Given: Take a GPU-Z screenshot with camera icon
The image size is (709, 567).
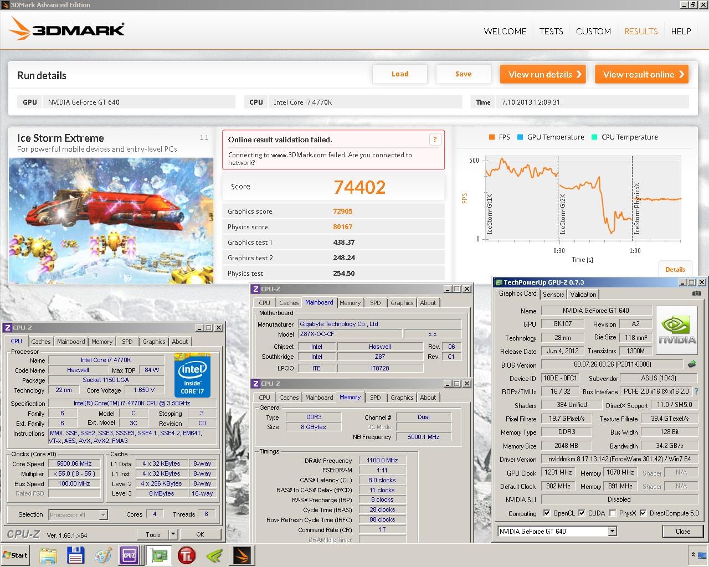Looking at the screenshot, I should click(x=697, y=293).
